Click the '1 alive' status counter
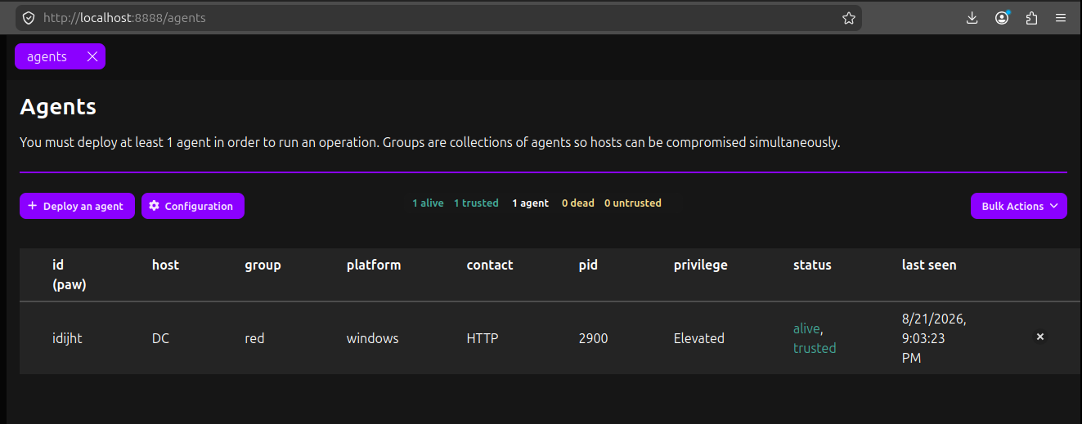1082x424 pixels. (x=428, y=203)
